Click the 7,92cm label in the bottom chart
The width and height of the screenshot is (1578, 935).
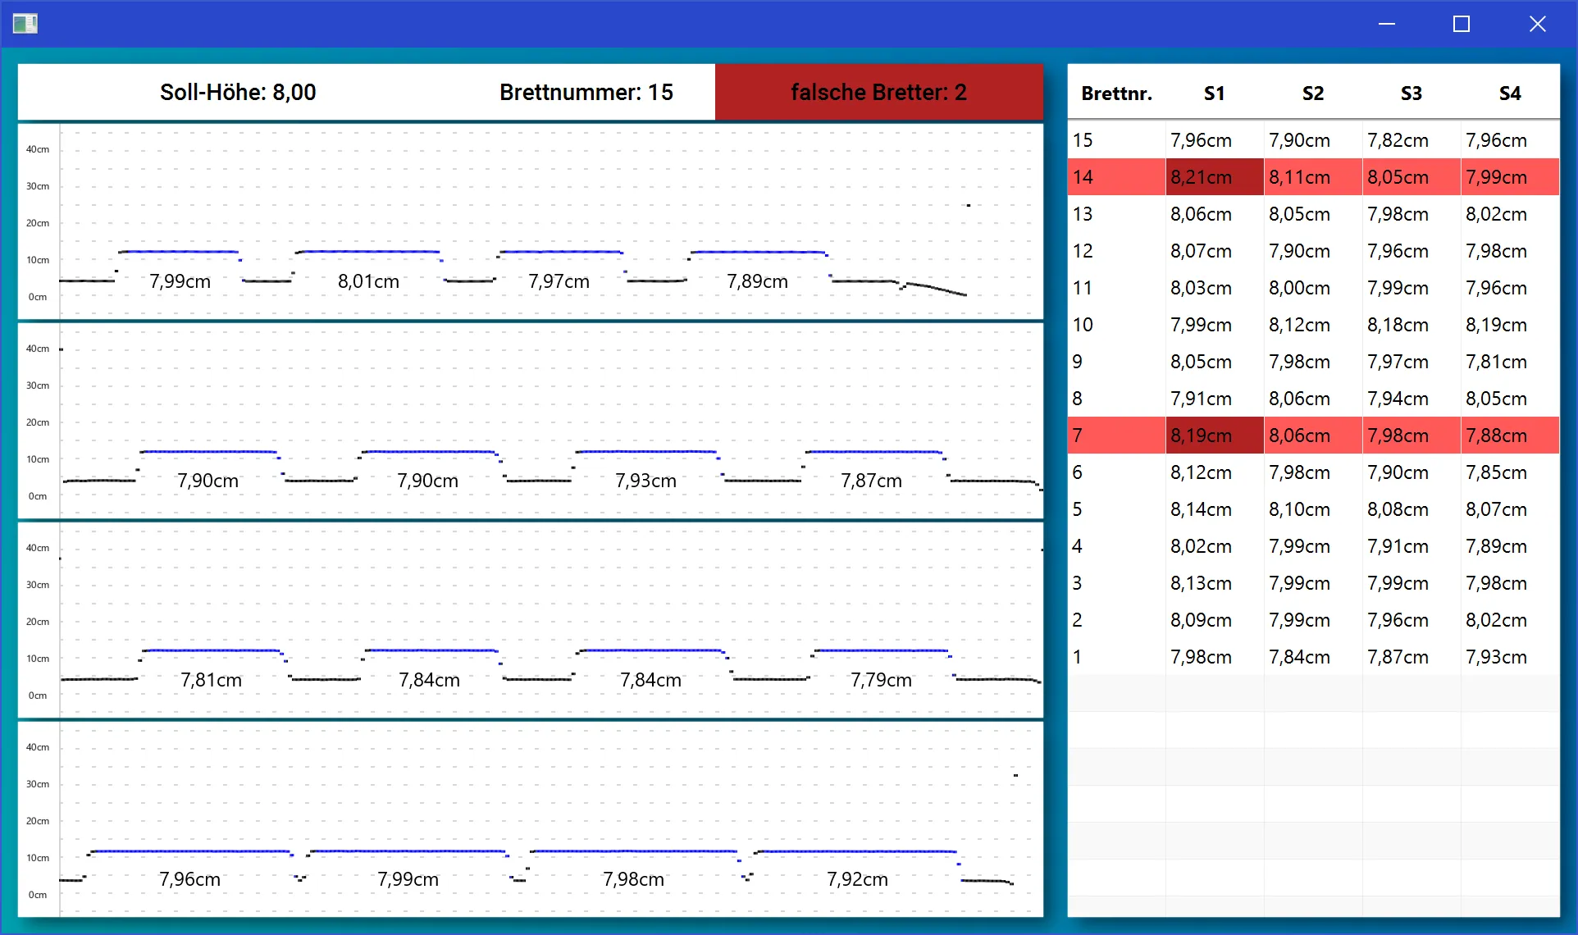858,879
